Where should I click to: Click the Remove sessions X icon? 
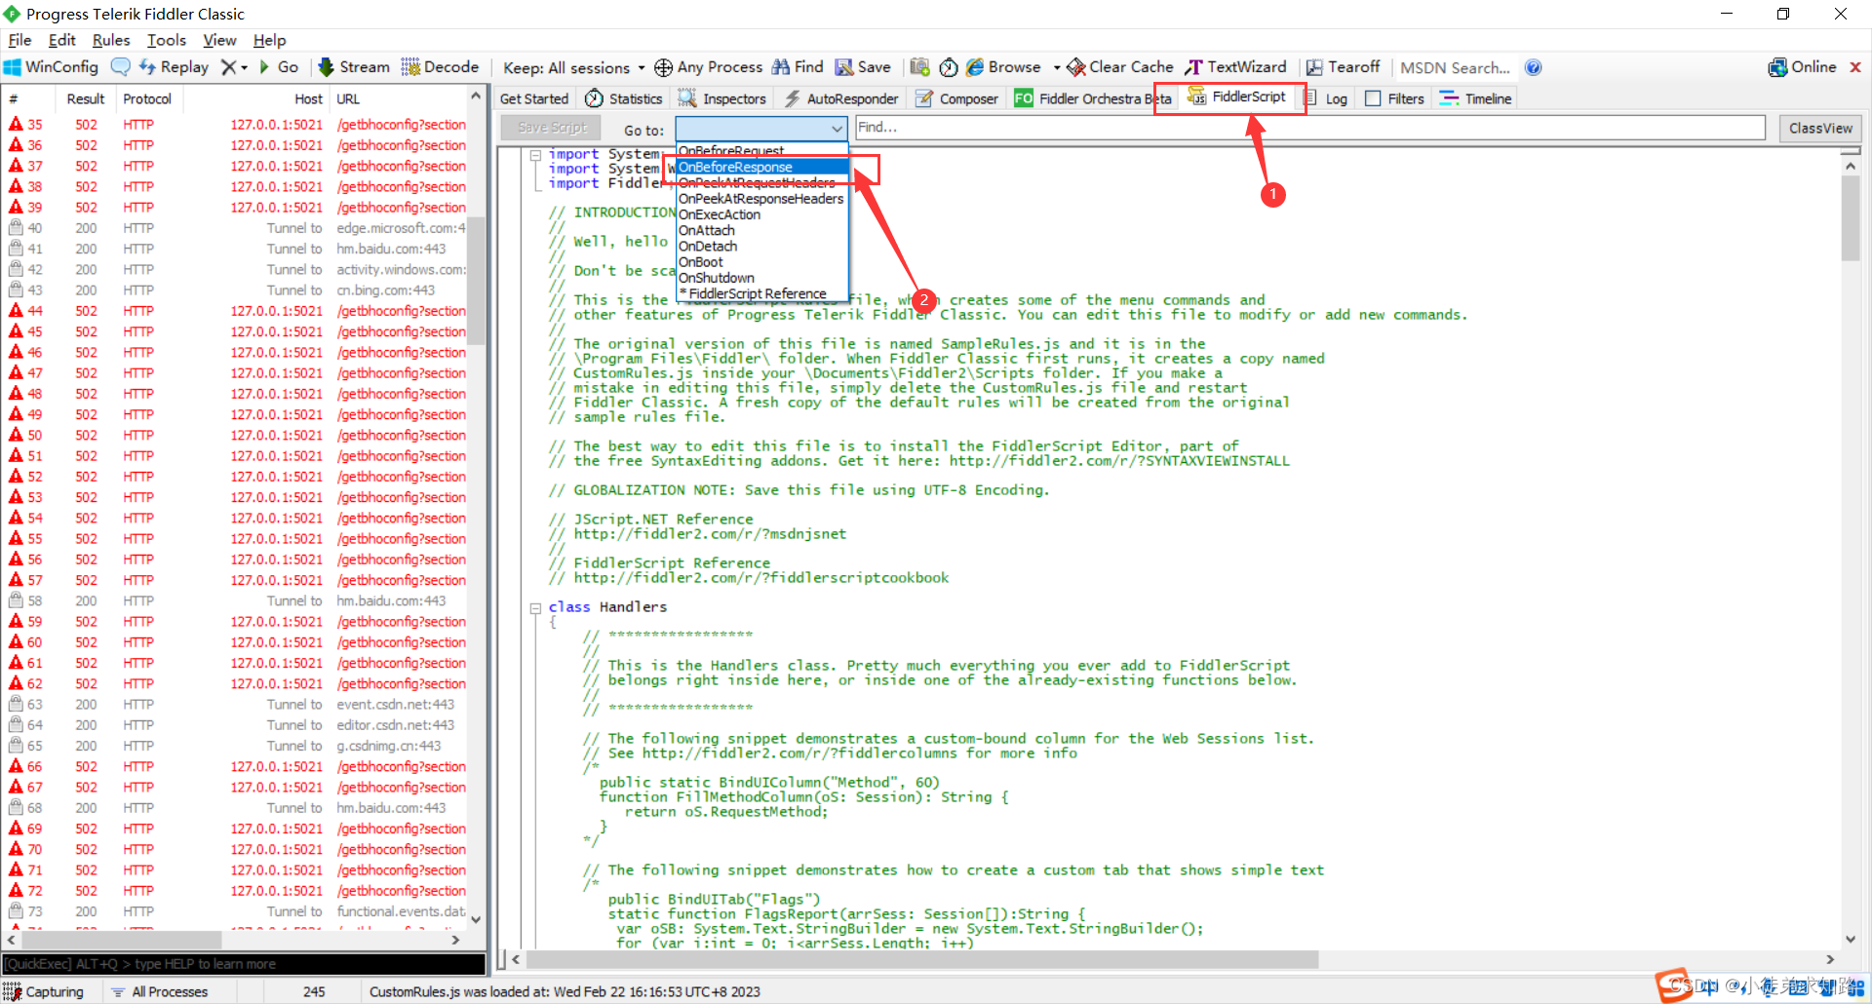(228, 67)
